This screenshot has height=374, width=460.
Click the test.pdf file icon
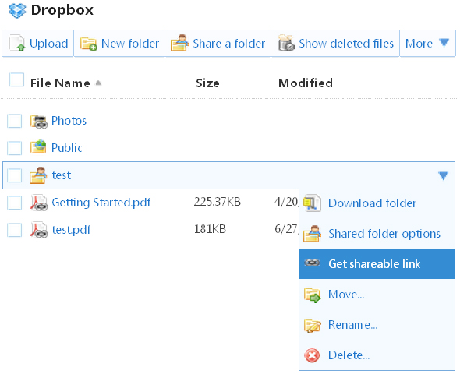point(39,230)
